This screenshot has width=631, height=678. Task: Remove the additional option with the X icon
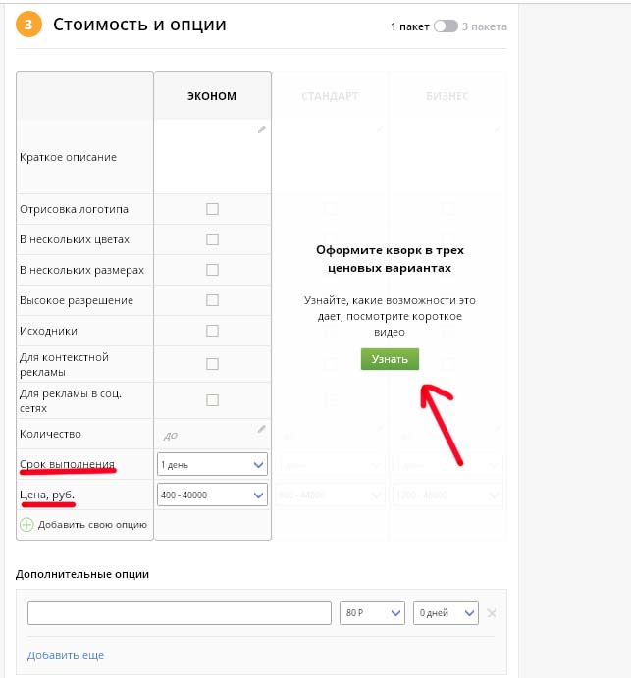coord(492,613)
